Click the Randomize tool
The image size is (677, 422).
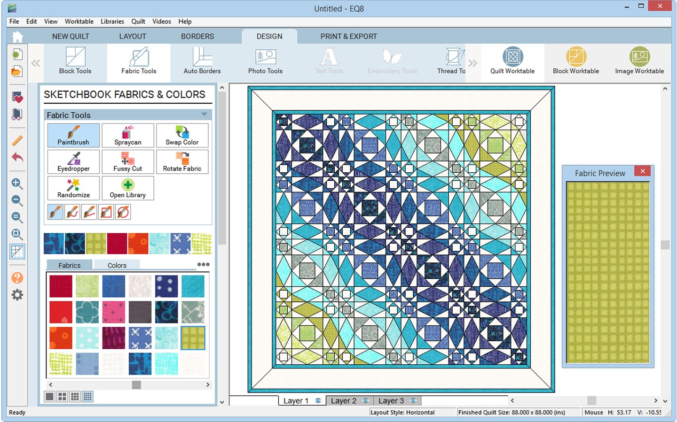coord(73,188)
